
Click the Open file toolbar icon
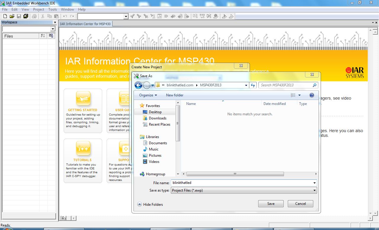pyautogui.click(x=12, y=16)
